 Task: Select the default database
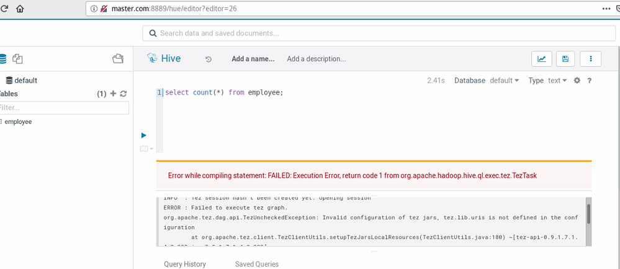(x=21, y=80)
